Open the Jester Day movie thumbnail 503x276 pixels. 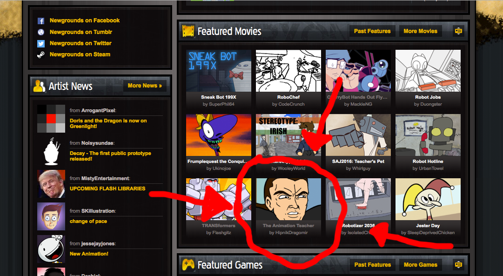point(428,199)
